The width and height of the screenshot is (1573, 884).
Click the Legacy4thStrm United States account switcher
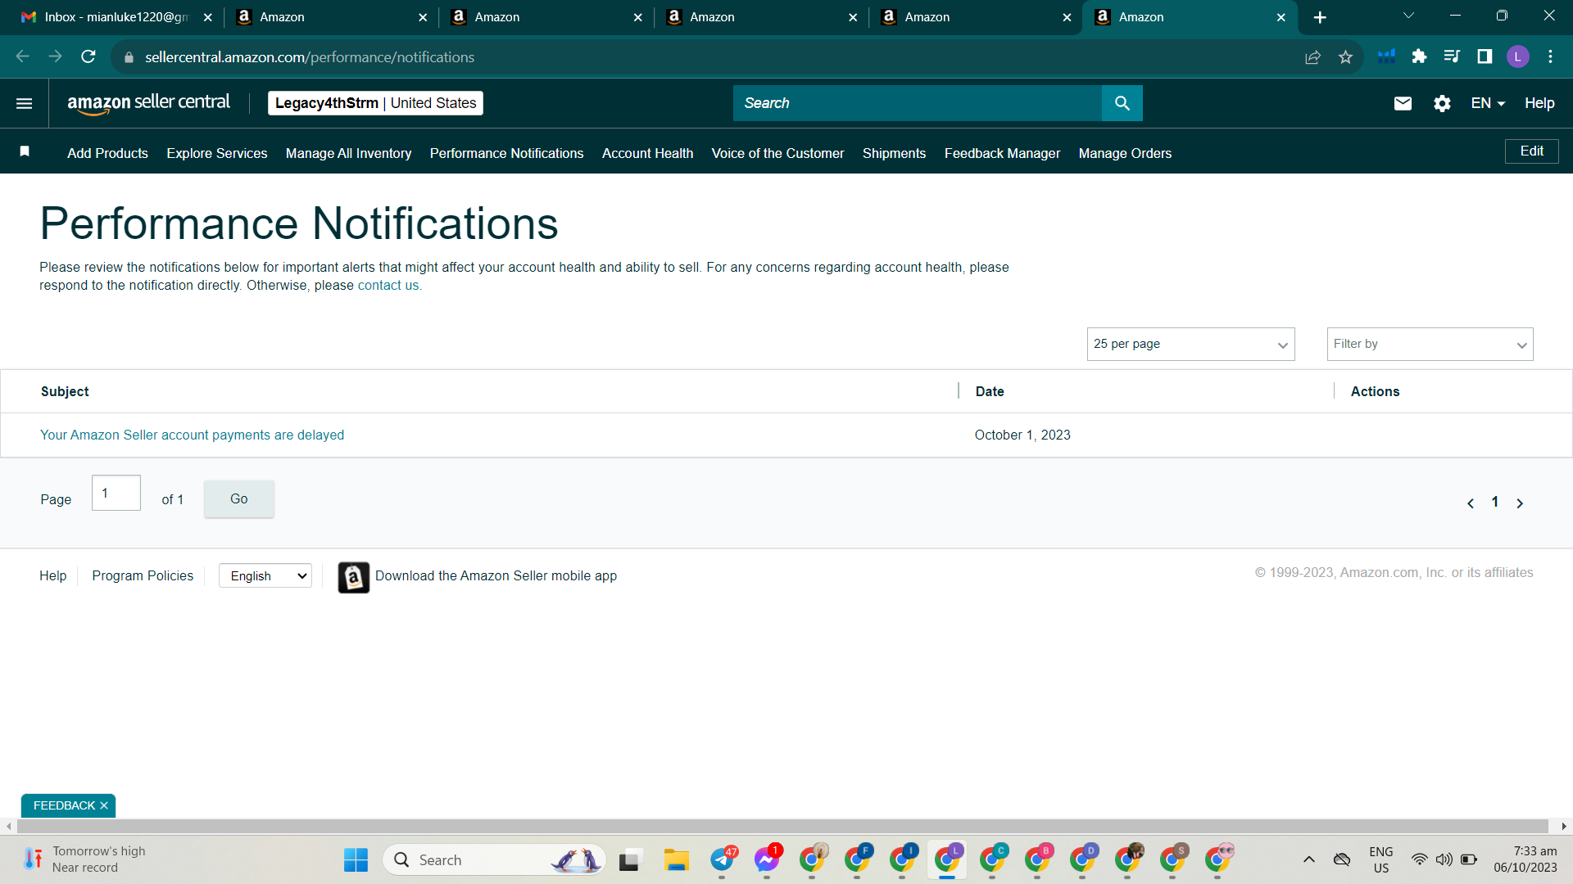tap(375, 103)
